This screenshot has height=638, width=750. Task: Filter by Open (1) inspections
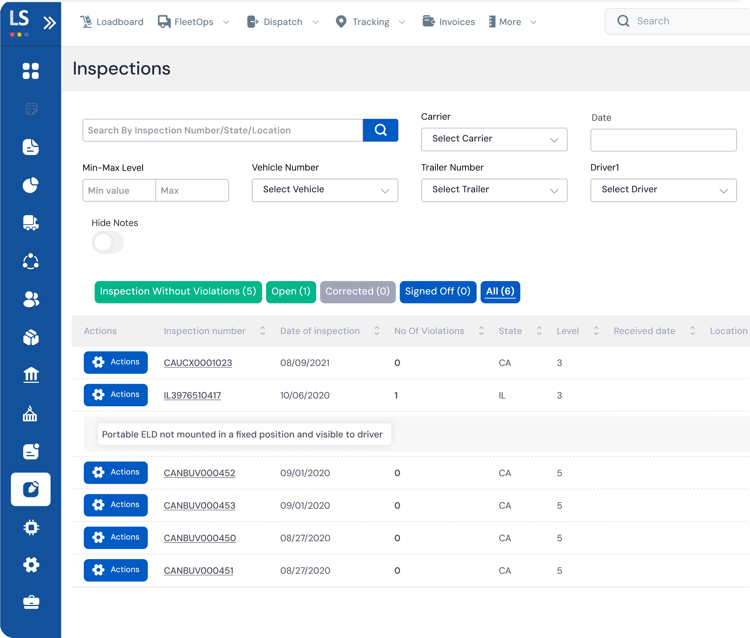[291, 292]
